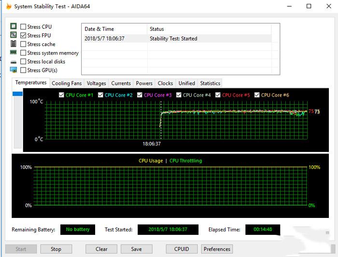Click the FPU percent icon beside Stress FPU
Image resolution: width=338 pixels, height=257 pixels.
click(14, 35)
